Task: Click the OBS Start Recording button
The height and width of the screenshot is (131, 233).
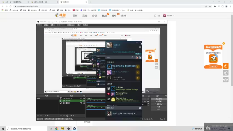Action: tap(158, 101)
